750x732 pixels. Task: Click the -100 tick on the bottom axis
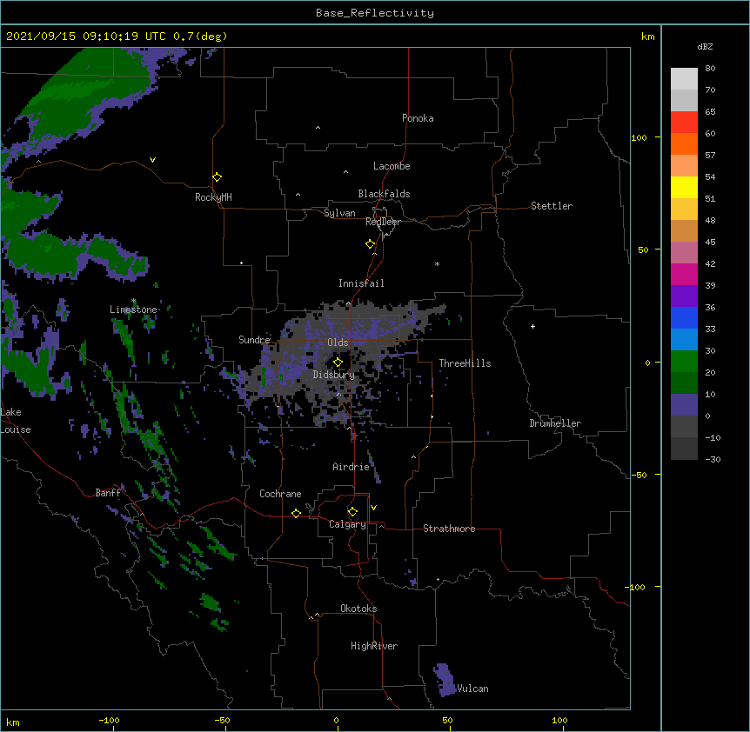click(x=109, y=720)
